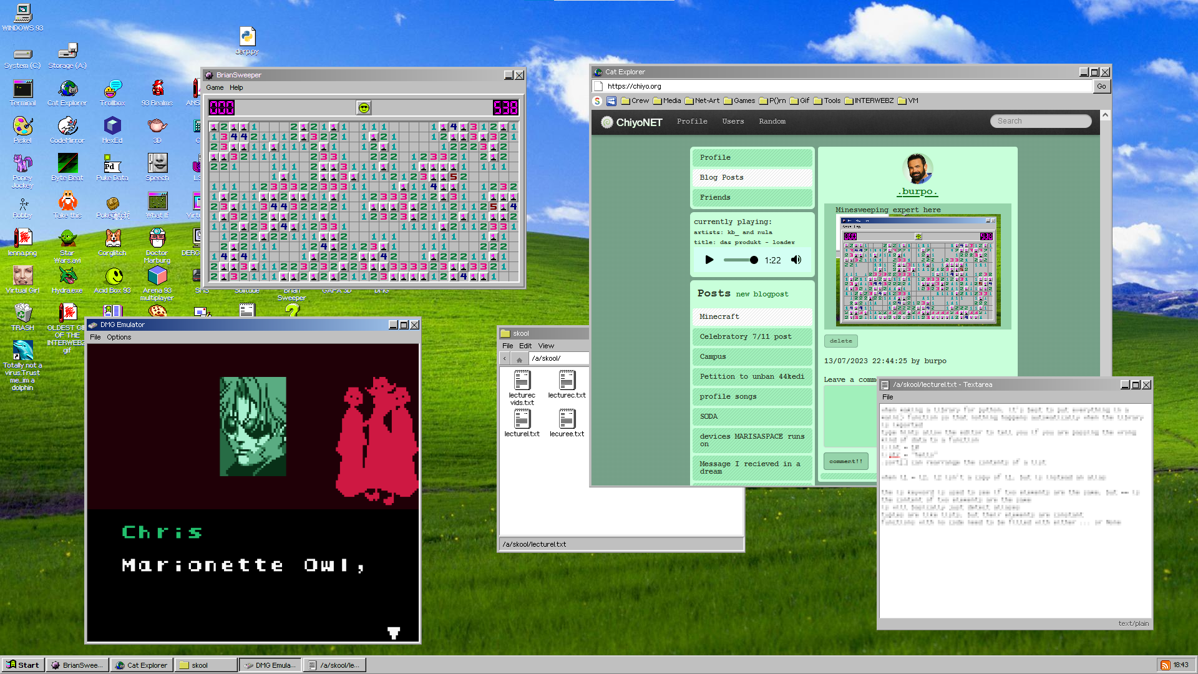Click the Cat Explorer URL address bar
Screen dimensions: 1198x674
point(848,86)
